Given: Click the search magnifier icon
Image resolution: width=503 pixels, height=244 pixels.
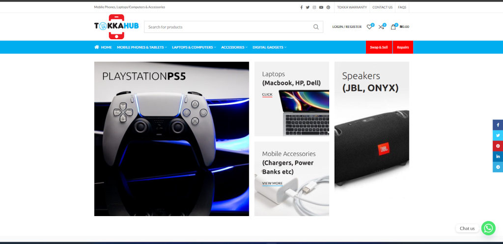Looking at the screenshot, I should tap(316, 27).
